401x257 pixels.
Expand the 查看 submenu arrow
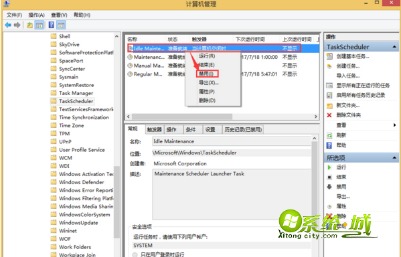[x=394, y=125]
